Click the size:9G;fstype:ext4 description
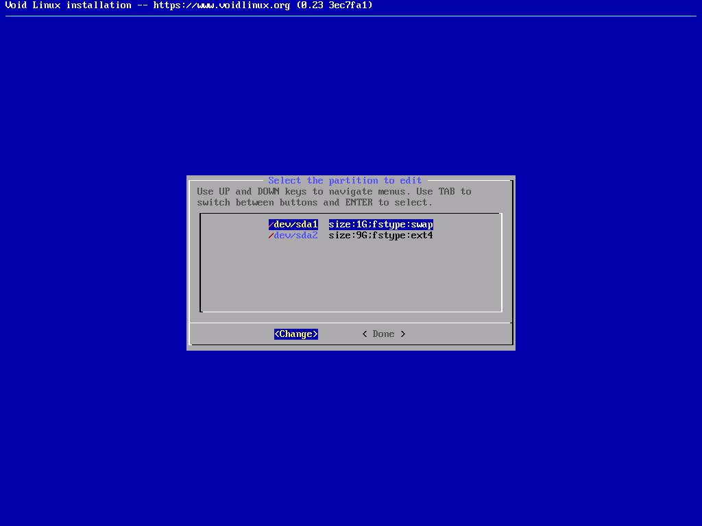Viewport: 702px width, 526px height. pos(380,236)
